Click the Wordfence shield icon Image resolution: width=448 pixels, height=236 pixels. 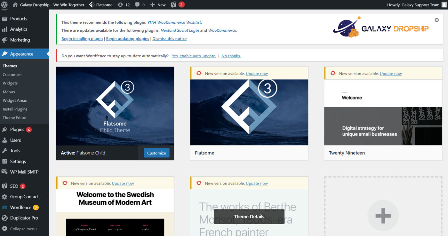click(4, 207)
